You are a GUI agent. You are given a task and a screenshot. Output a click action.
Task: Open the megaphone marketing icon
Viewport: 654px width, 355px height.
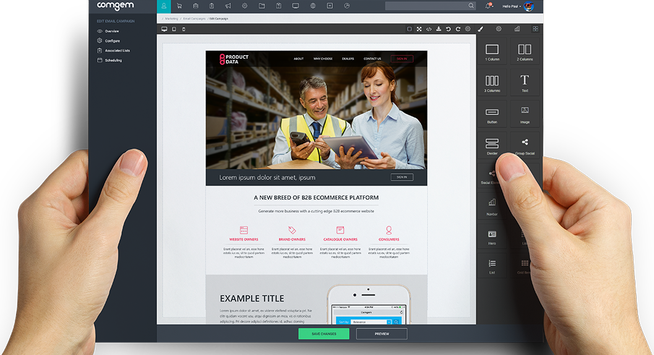pyautogui.click(x=228, y=6)
